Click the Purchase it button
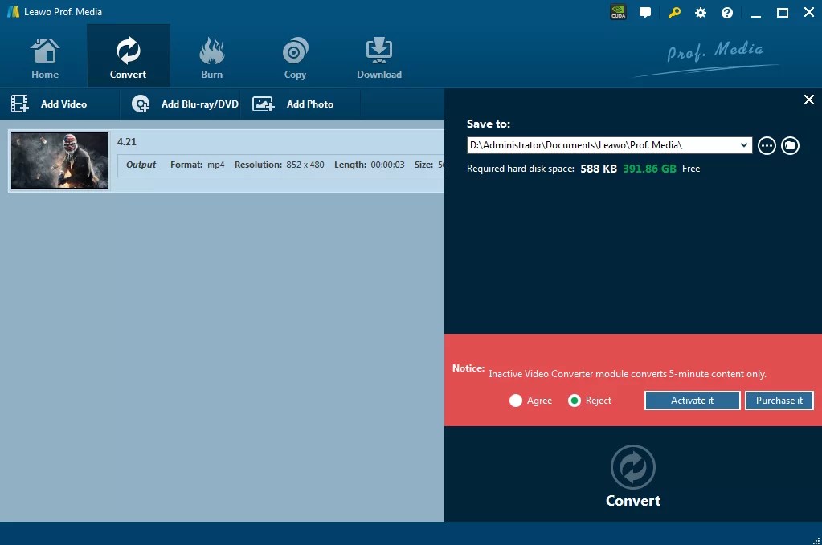 point(779,400)
